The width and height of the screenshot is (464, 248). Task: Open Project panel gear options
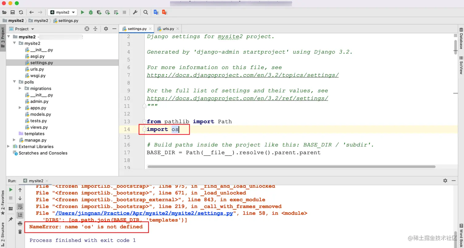(106, 29)
